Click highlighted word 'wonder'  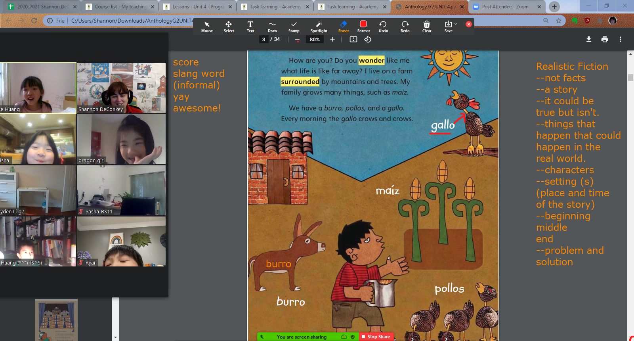[x=371, y=60]
